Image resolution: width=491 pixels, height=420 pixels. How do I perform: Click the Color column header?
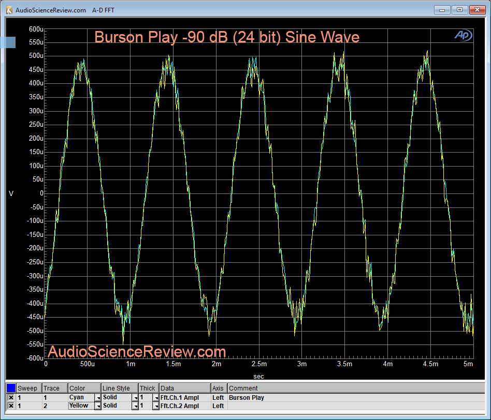click(x=84, y=388)
